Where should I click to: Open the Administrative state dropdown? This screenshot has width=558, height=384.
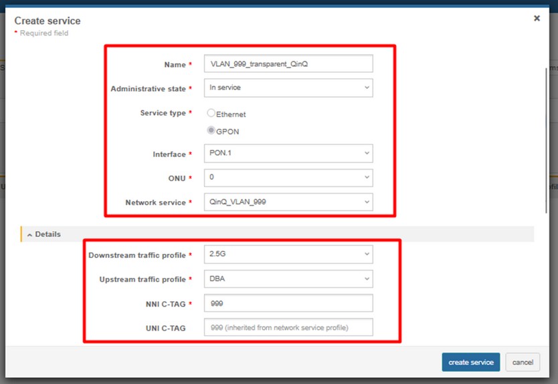(288, 87)
